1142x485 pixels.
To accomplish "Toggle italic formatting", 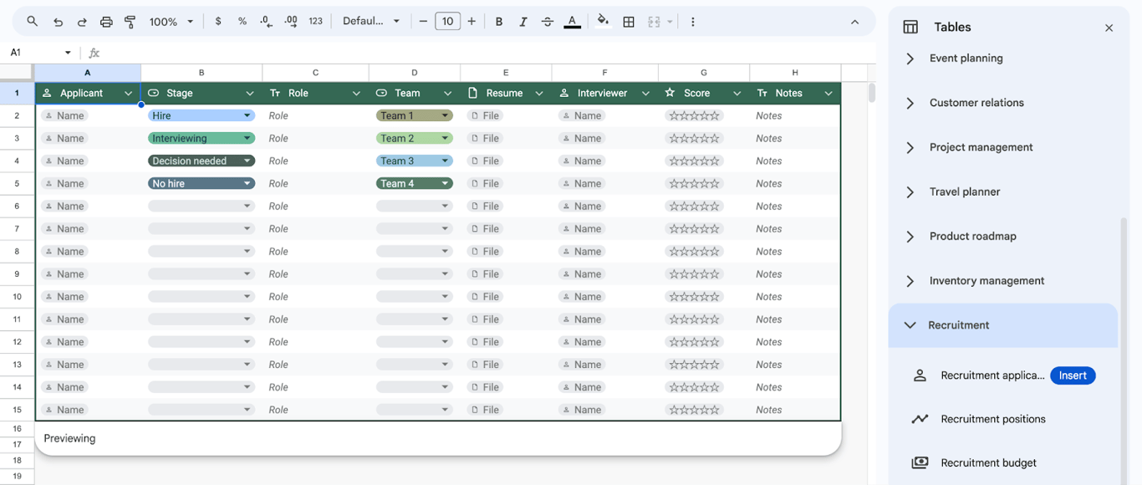I will 523,22.
